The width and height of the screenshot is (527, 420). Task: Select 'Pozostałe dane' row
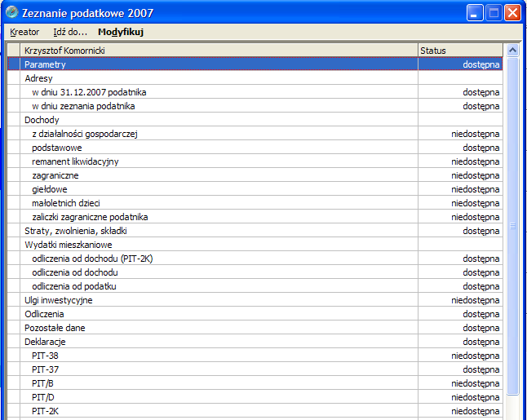tap(255, 328)
